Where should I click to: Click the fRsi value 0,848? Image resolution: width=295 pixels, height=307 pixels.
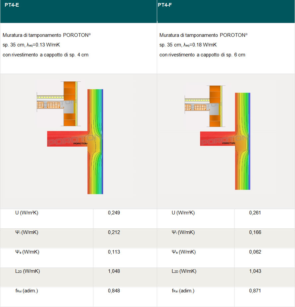point(114,291)
